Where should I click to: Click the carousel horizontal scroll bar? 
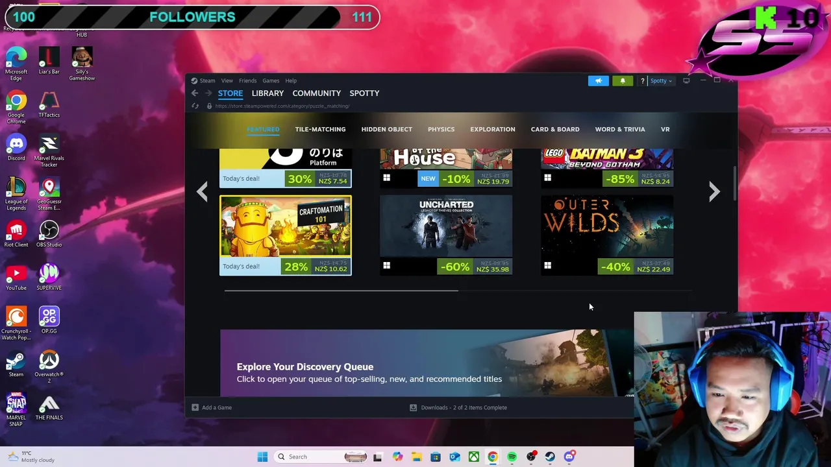click(341, 291)
